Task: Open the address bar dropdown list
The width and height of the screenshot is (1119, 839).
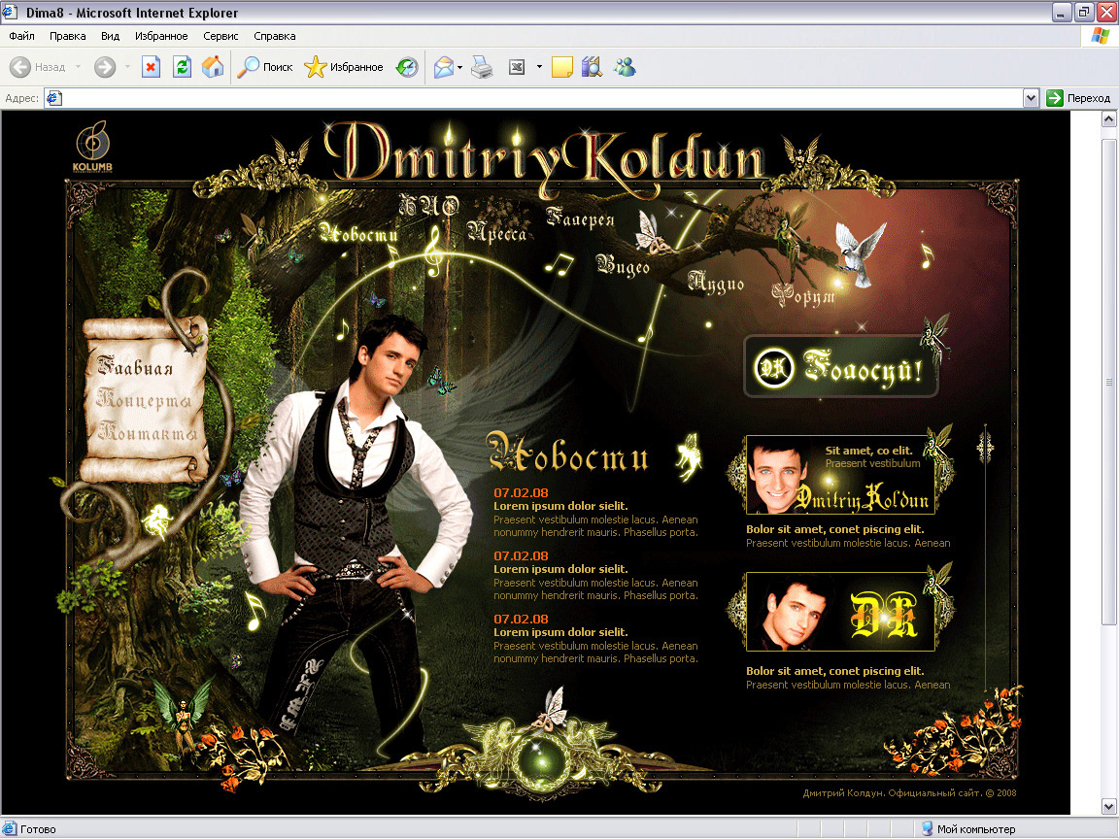Action: tap(1031, 98)
